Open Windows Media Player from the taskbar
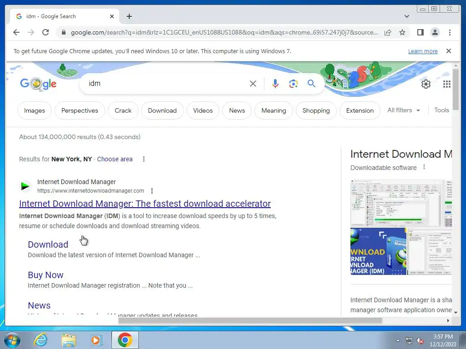The image size is (466, 349). tap(96, 340)
